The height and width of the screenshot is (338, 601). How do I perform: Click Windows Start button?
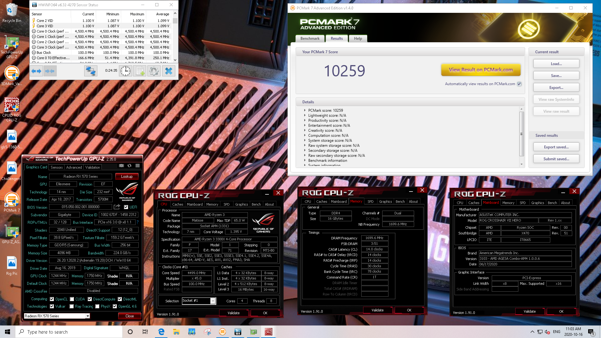click(x=8, y=332)
